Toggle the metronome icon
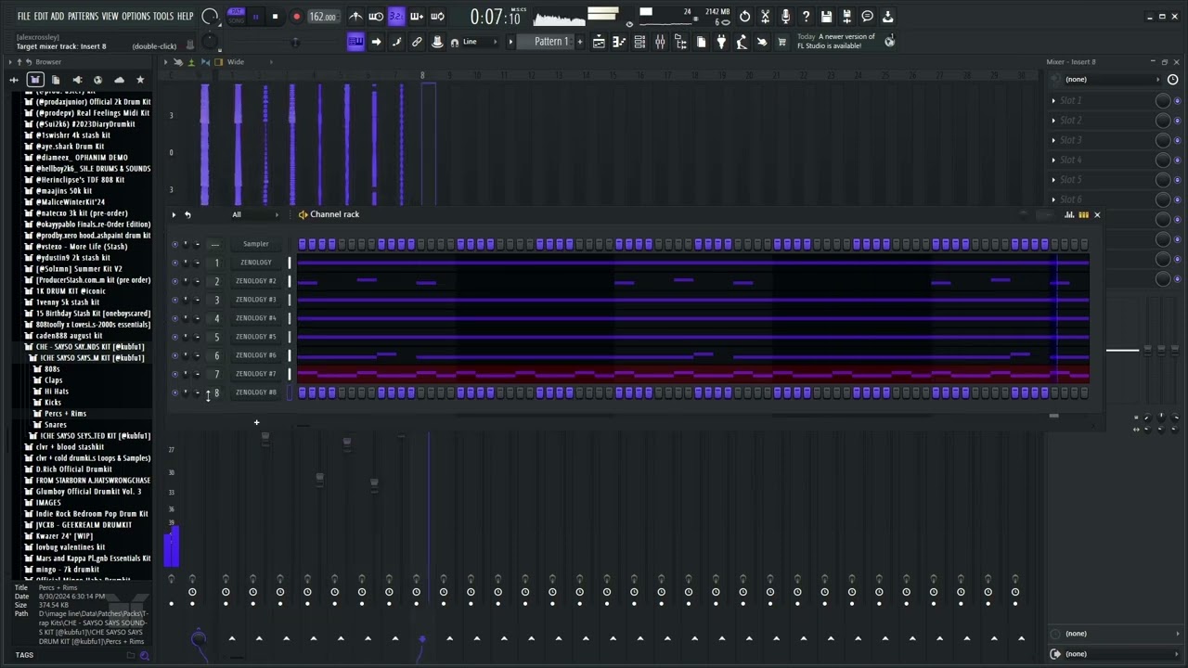The width and height of the screenshot is (1188, 668). [x=355, y=16]
